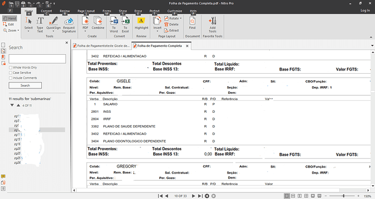Screen dimensions: 375x199
Task: Extract pages from the document
Action: tap(172, 30)
